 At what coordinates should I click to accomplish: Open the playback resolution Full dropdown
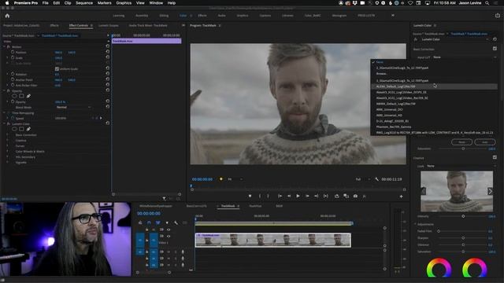point(362,179)
